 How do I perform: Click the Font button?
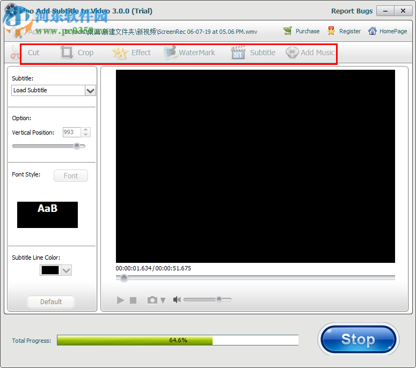coord(71,175)
